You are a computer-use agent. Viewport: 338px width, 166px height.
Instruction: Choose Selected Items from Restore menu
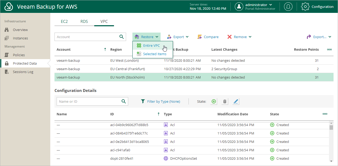(x=153, y=54)
